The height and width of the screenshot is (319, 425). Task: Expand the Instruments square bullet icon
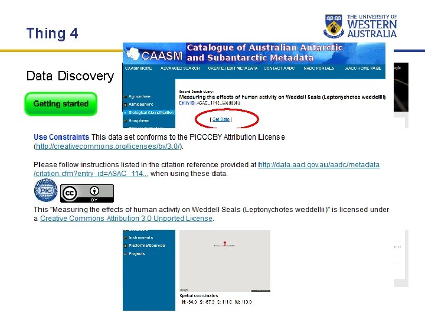pos(126,237)
